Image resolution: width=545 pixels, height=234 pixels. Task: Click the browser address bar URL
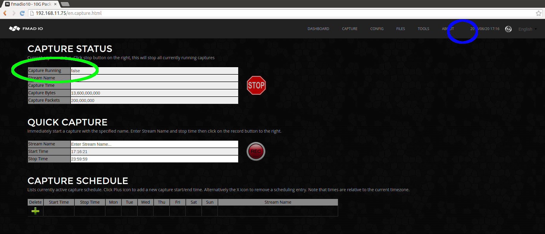tap(69, 13)
